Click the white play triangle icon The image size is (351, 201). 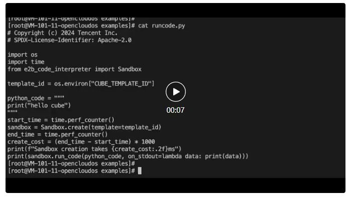click(x=176, y=92)
